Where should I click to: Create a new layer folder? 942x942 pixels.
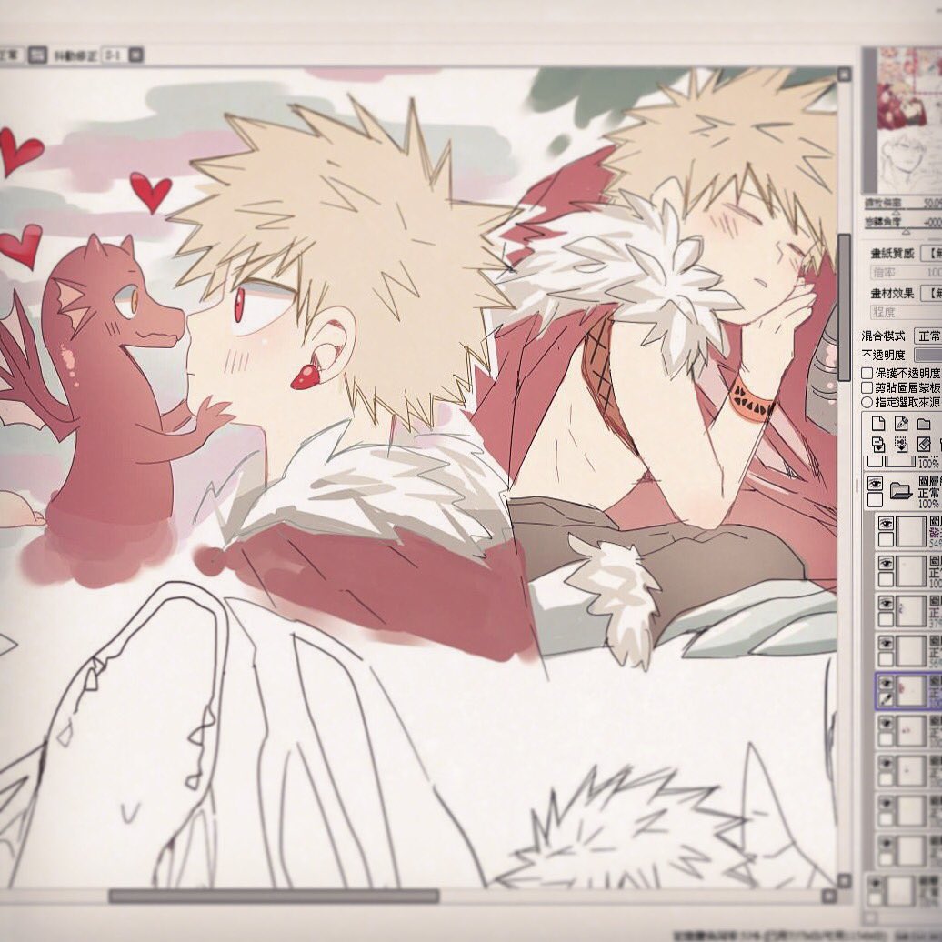pos(924,423)
